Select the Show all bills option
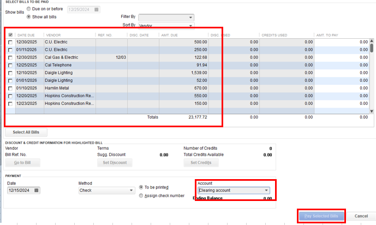Image resolution: width=376 pixels, height=225 pixels. click(28, 17)
